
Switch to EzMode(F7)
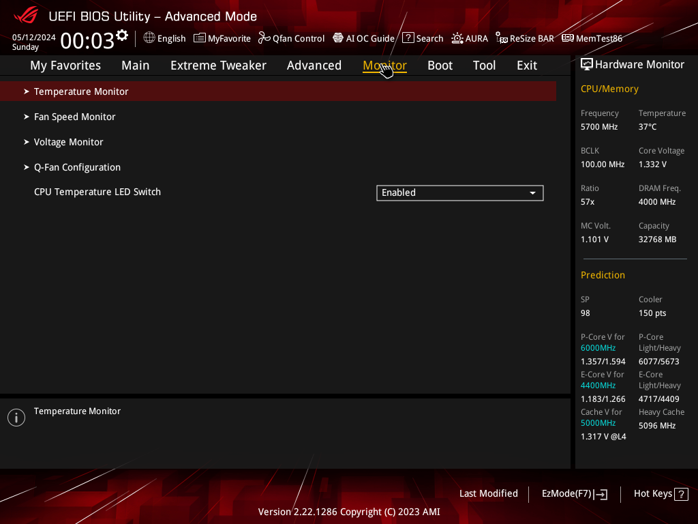pos(574,494)
